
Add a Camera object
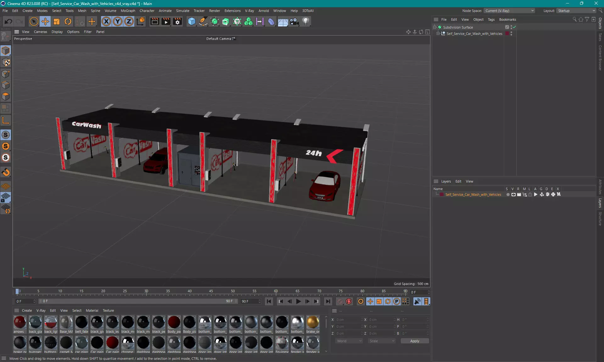point(294,21)
